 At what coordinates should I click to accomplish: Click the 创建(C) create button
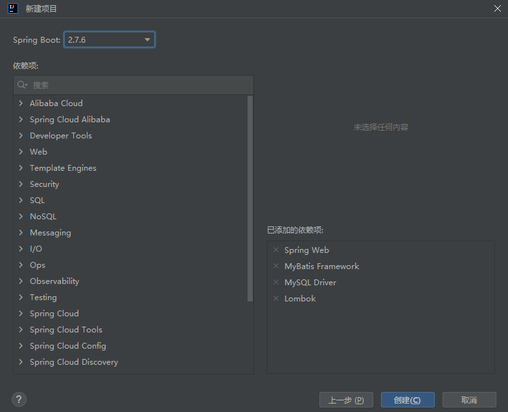pyautogui.click(x=408, y=400)
